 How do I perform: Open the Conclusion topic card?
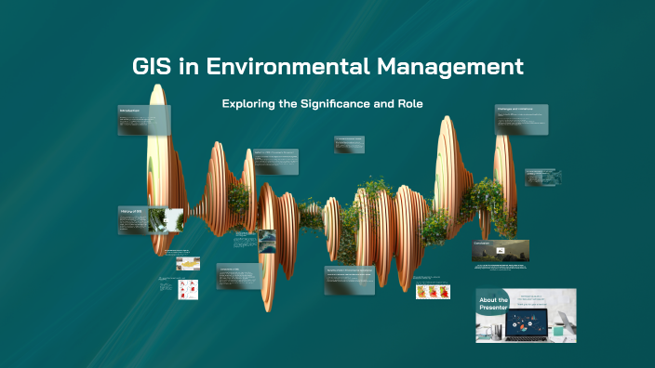[x=501, y=251]
